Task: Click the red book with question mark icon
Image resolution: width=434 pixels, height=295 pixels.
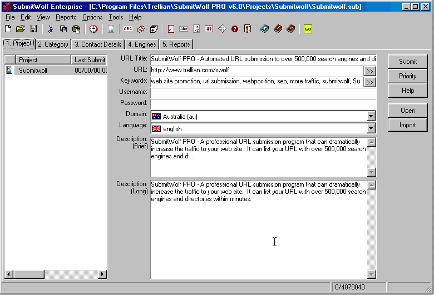Action: pos(290,29)
